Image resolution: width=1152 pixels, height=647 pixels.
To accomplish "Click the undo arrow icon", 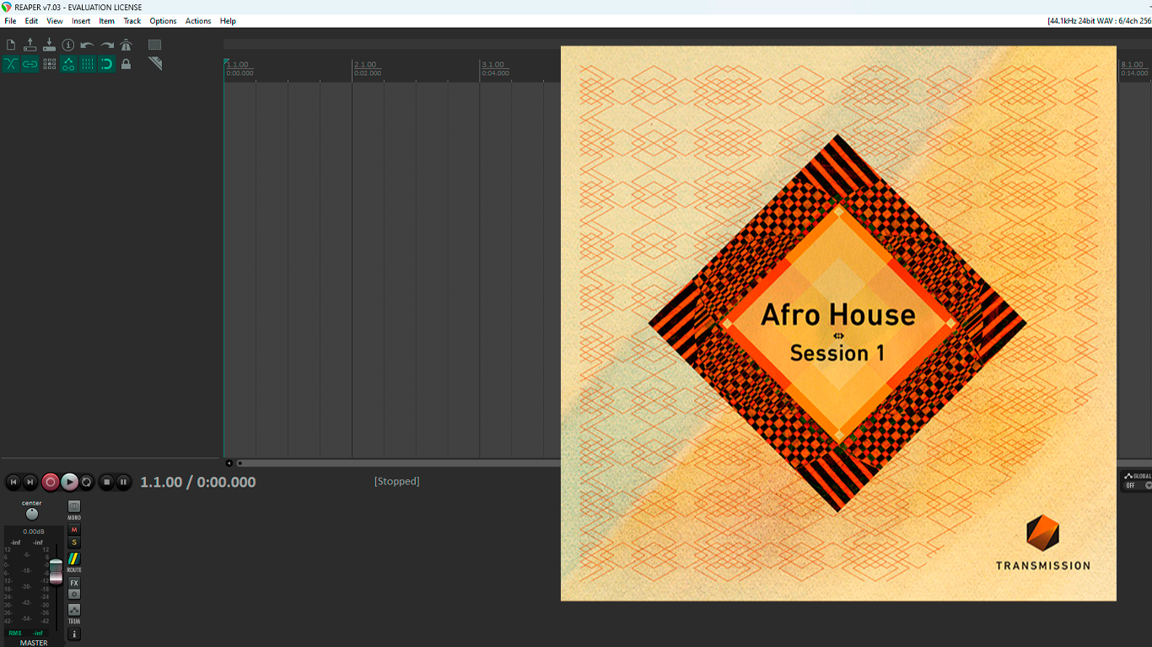I will pos(88,45).
